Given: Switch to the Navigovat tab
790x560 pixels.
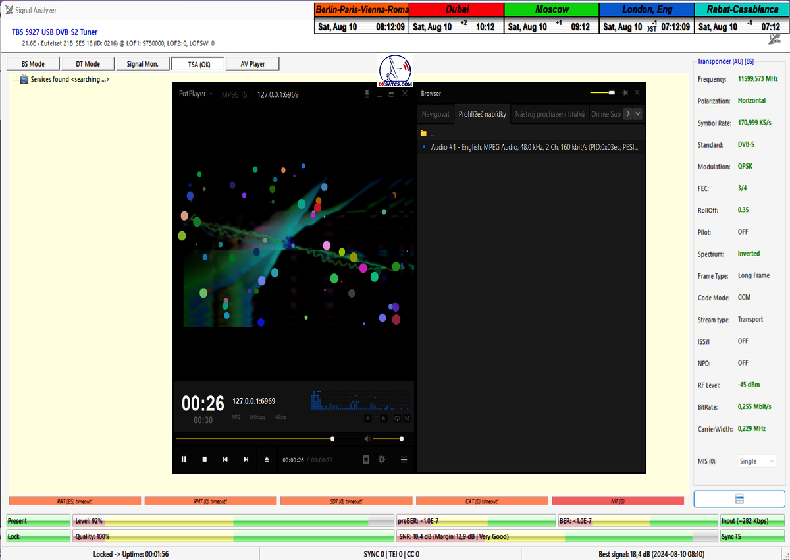Looking at the screenshot, I should point(436,114).
